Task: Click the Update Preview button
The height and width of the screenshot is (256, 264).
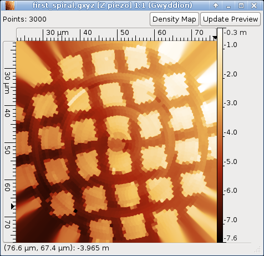Action: click(230, 19)
